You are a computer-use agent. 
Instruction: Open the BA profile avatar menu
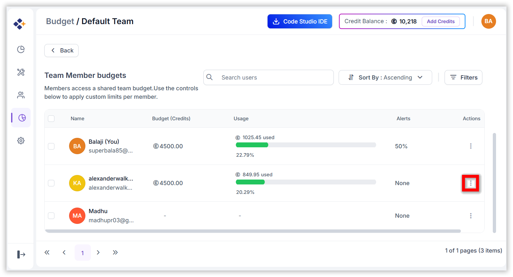[489, 21]
